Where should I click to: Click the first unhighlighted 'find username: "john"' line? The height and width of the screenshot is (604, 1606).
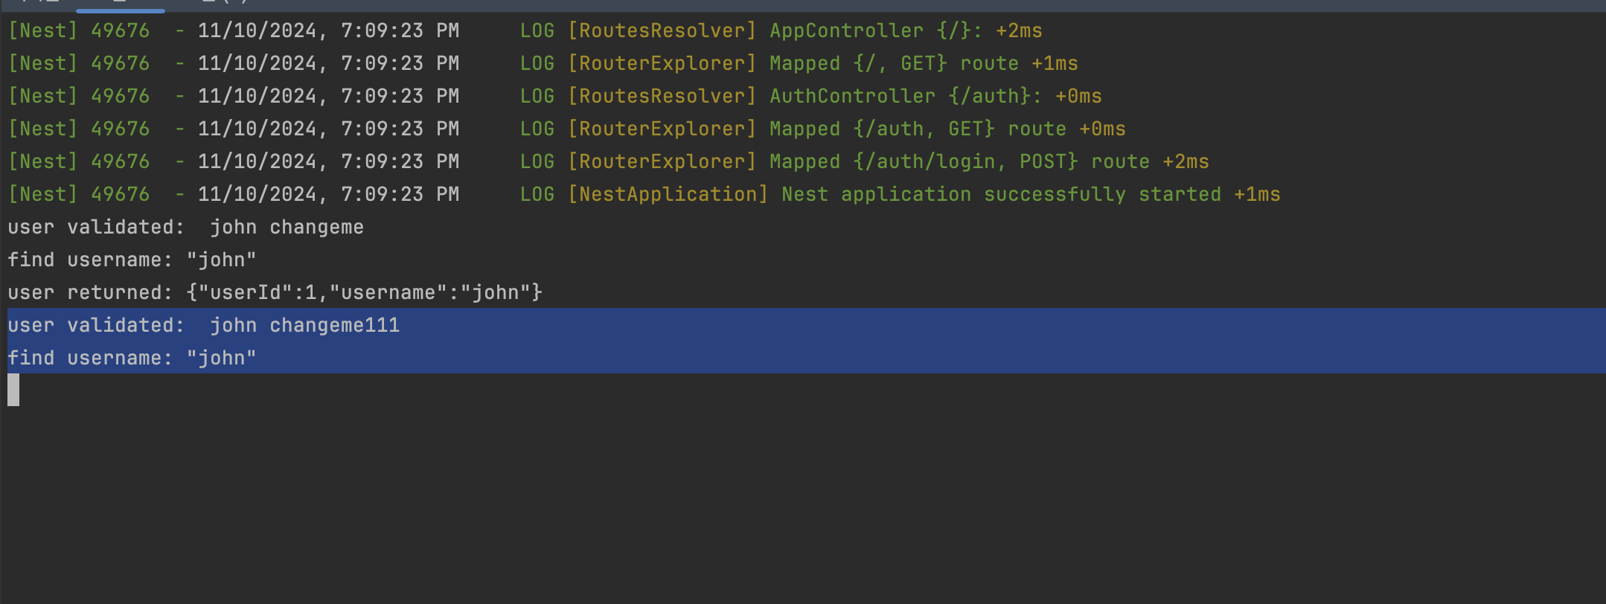[x=132, y=260]
